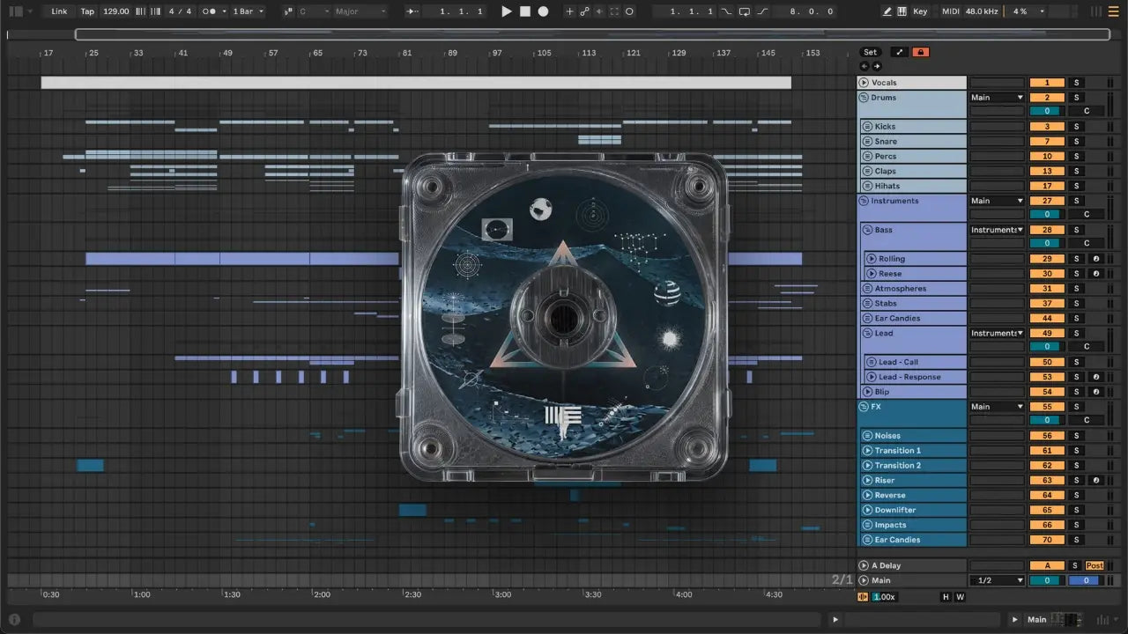Click the Key map mode button
This screenshot has width=1128, height=634.
920,11
